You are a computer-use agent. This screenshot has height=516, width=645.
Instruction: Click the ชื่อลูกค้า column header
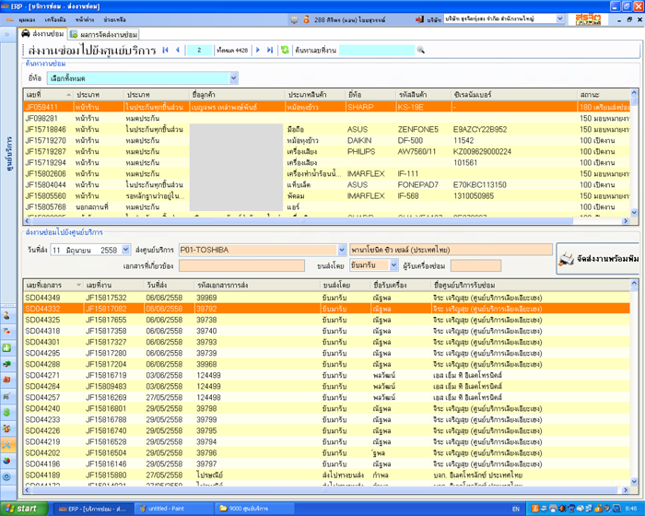point(237,95)
